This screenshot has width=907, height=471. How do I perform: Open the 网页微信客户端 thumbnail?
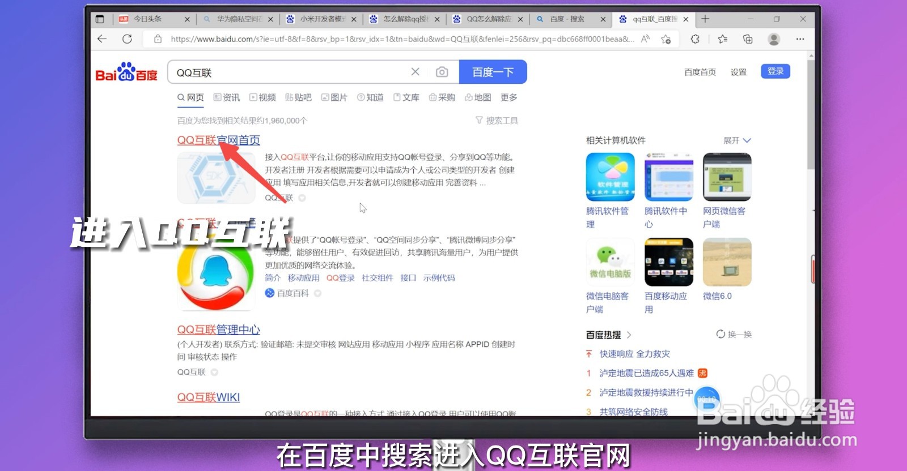click(727, 177)
